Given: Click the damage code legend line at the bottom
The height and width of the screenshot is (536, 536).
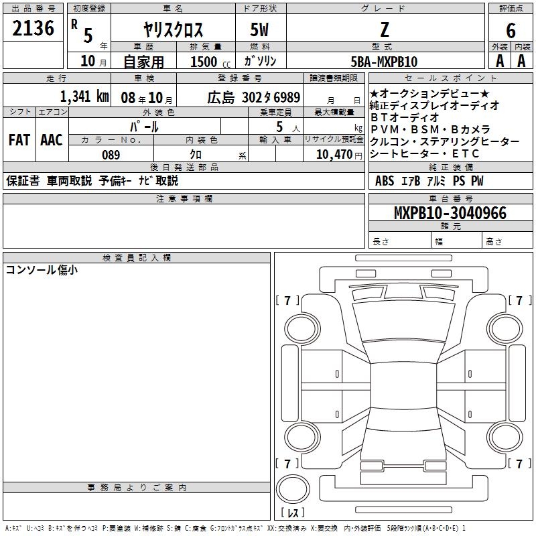Looking at the screenshot, I should (x=235, y=528).
